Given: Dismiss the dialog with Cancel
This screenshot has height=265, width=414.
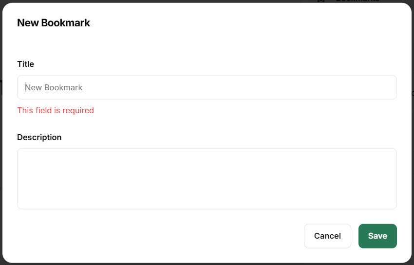Looking at the screenshot, I should (x=327, y=236).
